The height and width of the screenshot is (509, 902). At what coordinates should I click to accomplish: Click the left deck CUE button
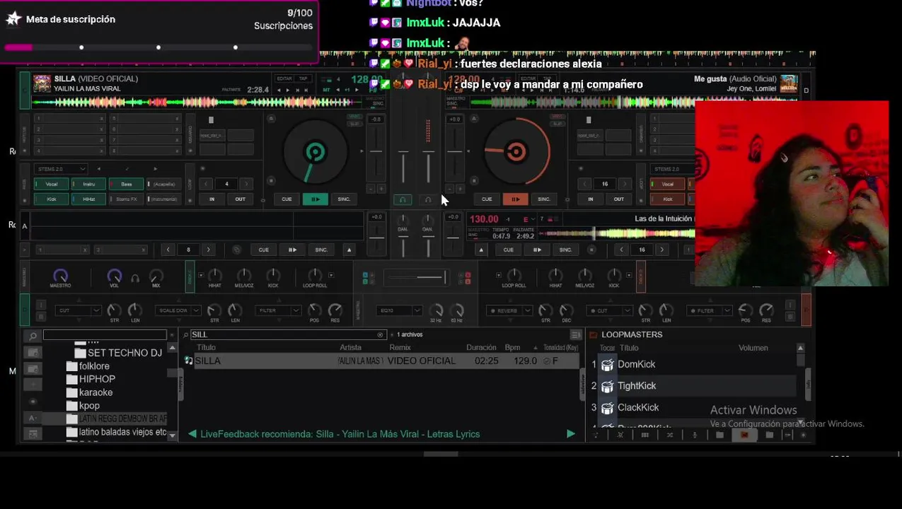click(x=287, y=199)
